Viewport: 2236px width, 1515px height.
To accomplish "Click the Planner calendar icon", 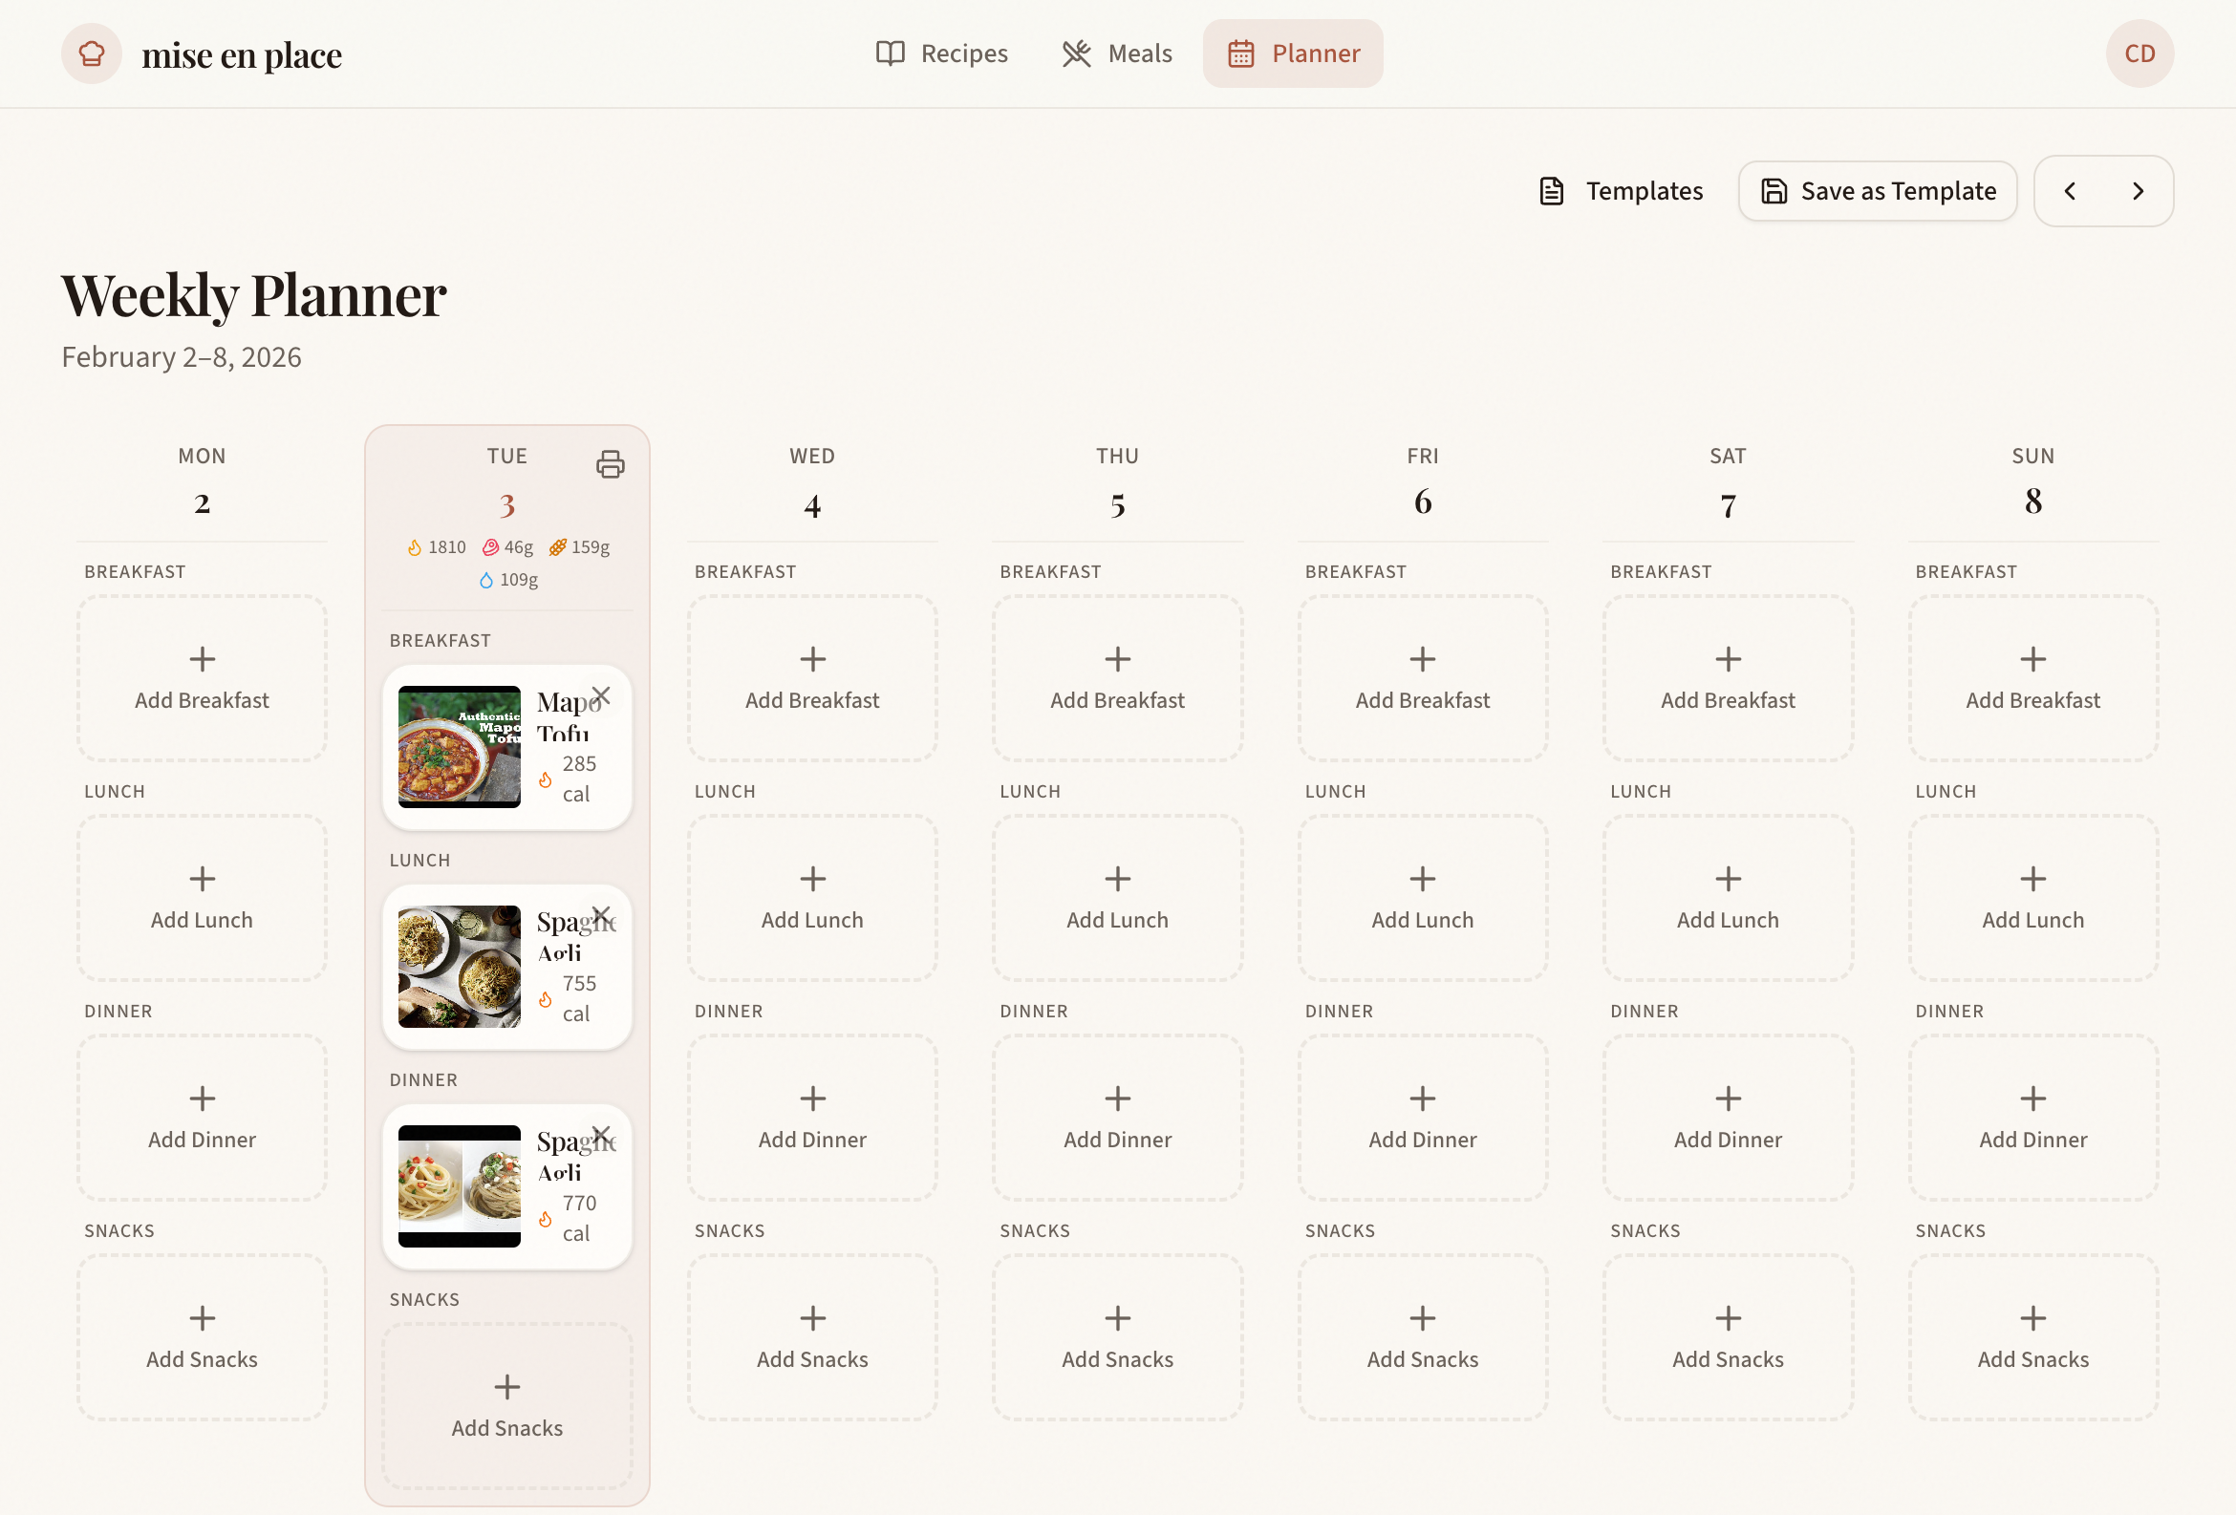I will pos(1241,53).
